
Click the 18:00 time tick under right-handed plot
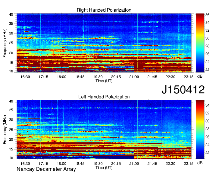point(61,77)
